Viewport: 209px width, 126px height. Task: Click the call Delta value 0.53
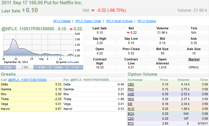pos(58,85)
